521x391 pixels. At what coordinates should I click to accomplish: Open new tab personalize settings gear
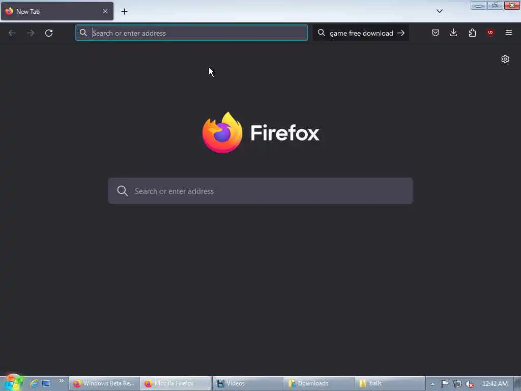[505, 59]
